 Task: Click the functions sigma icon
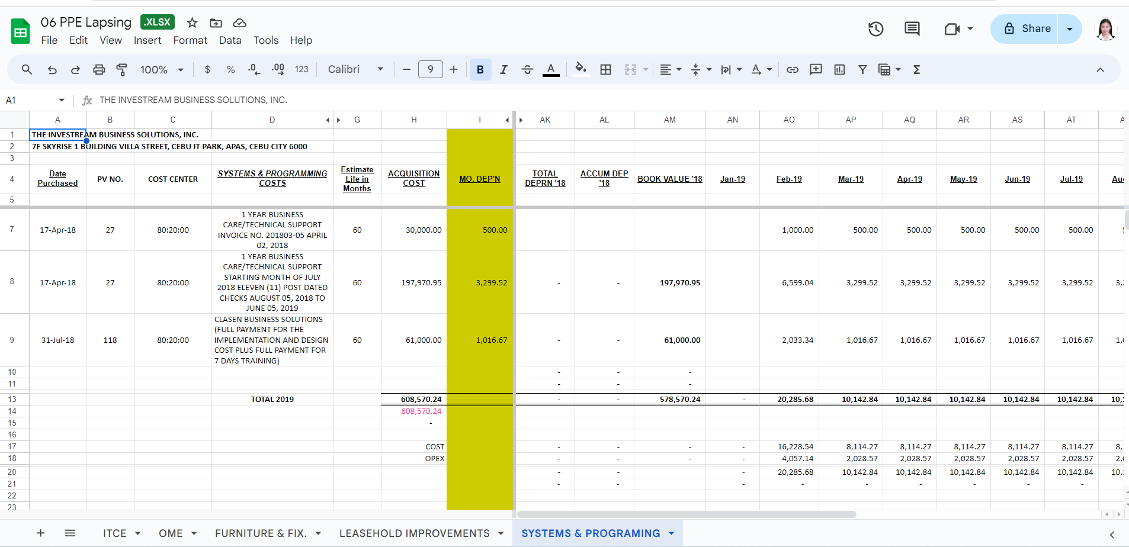tap(916, 70)
